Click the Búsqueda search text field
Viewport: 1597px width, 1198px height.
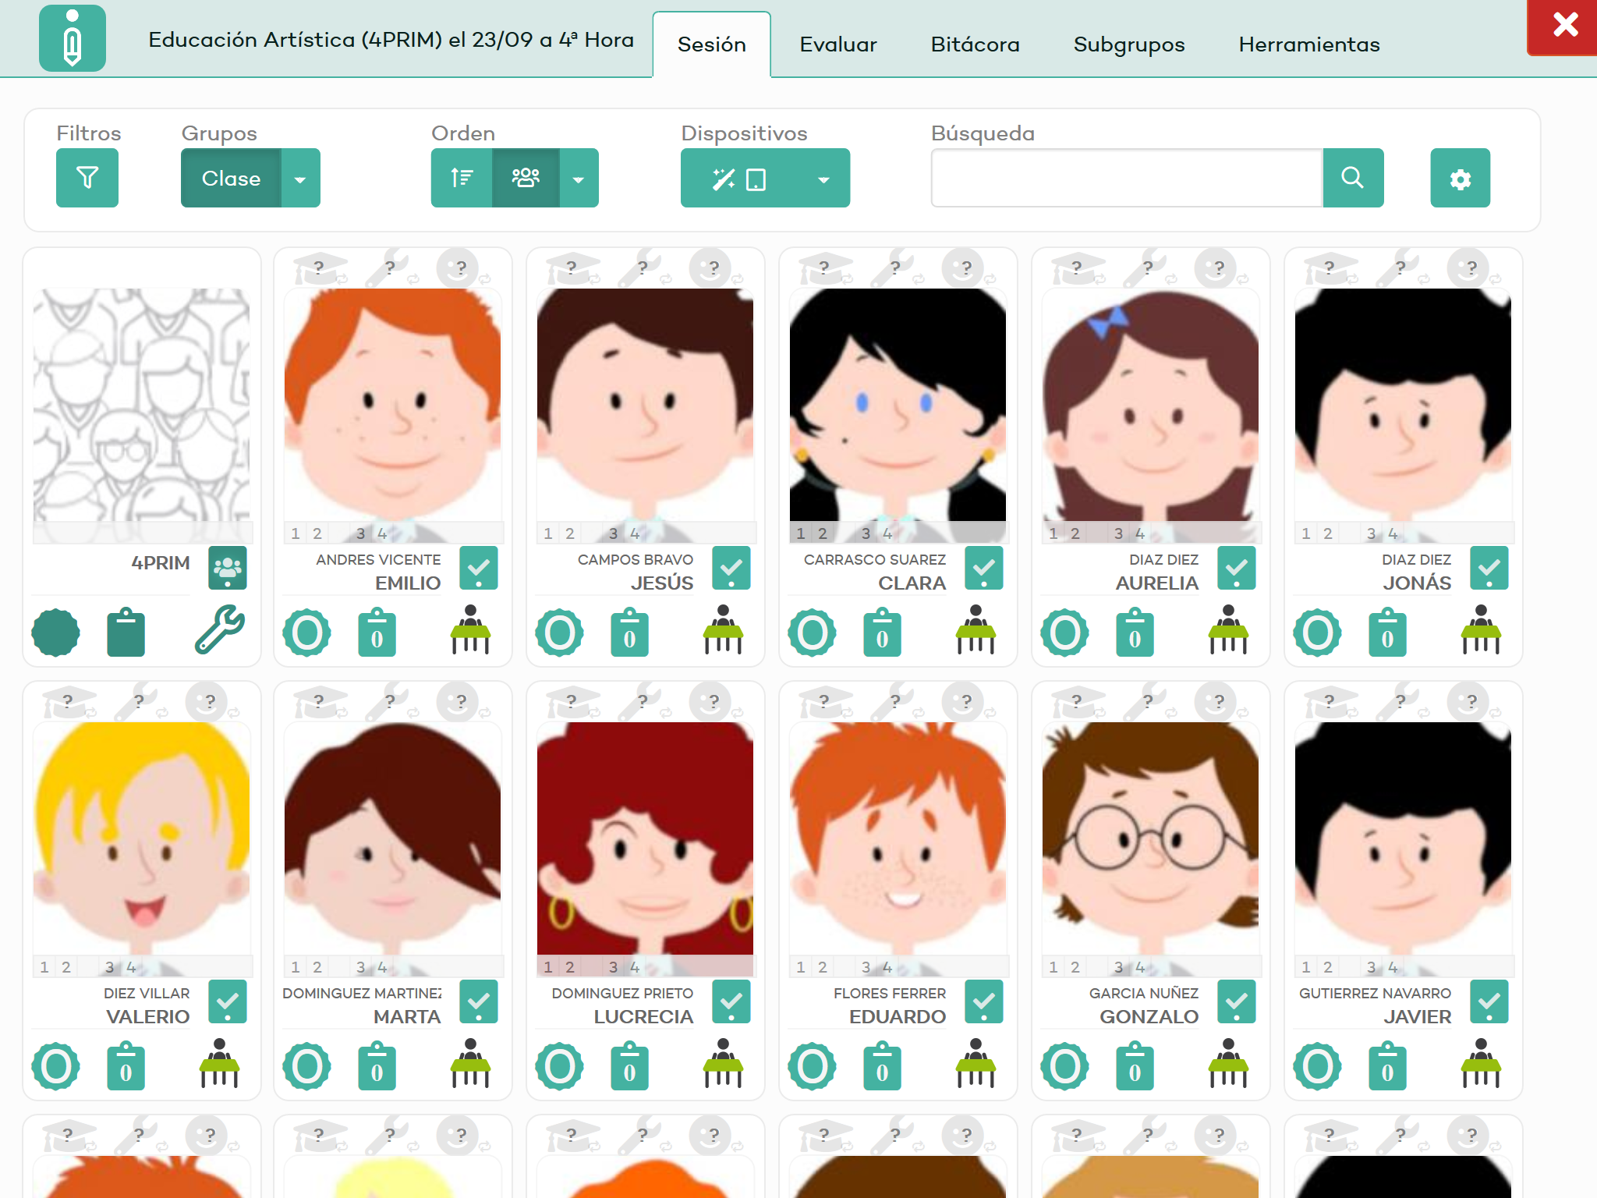[x=1127, y=178]
